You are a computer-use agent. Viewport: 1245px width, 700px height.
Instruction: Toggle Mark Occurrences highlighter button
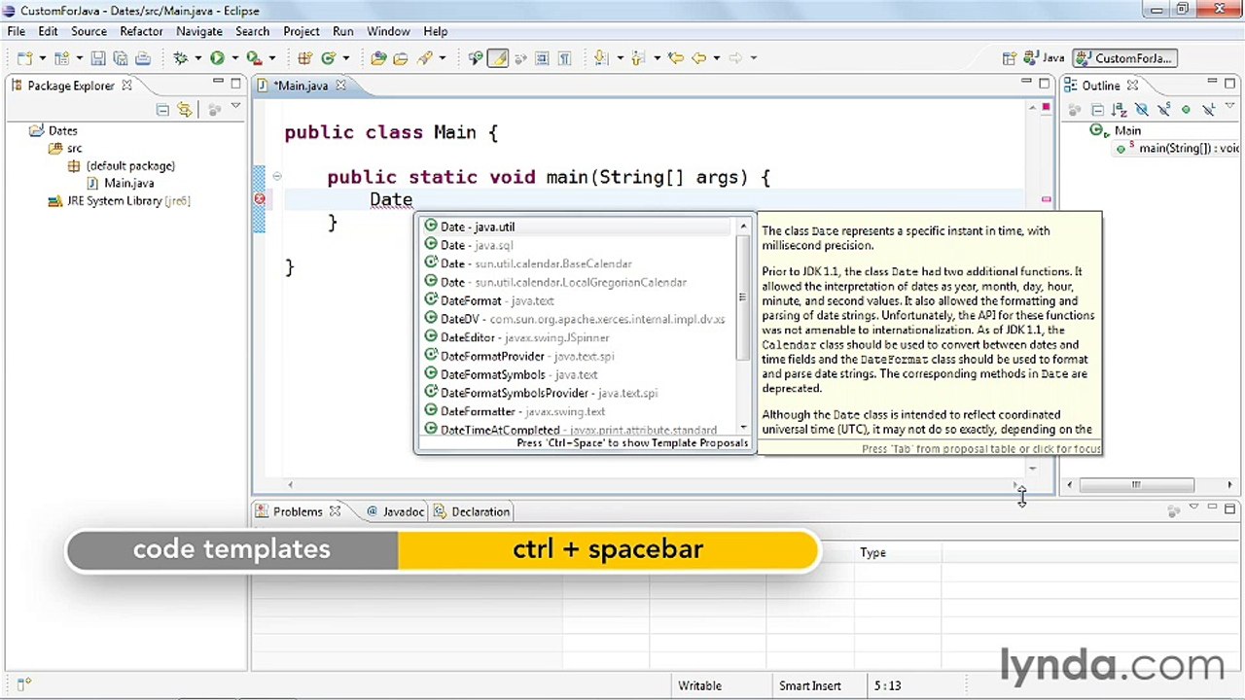pos(498,58)
